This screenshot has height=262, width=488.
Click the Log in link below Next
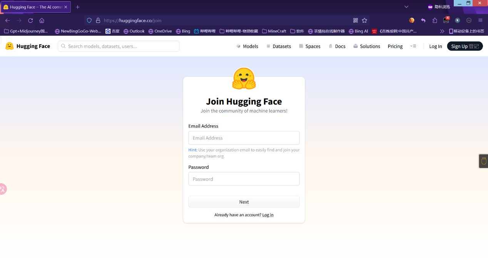pyautogui.click(x=268, y=215)
